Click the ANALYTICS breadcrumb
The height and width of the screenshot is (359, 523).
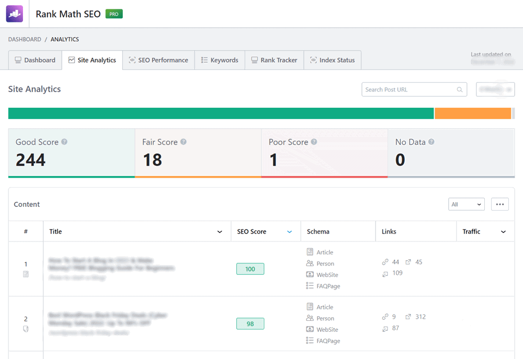pyautogui.click(x=65, y=39)
